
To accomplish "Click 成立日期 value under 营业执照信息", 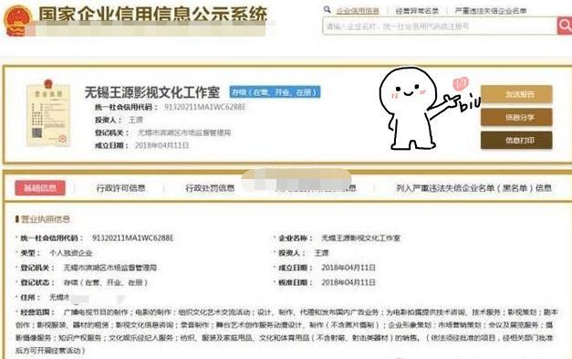I will coord(348,268).
